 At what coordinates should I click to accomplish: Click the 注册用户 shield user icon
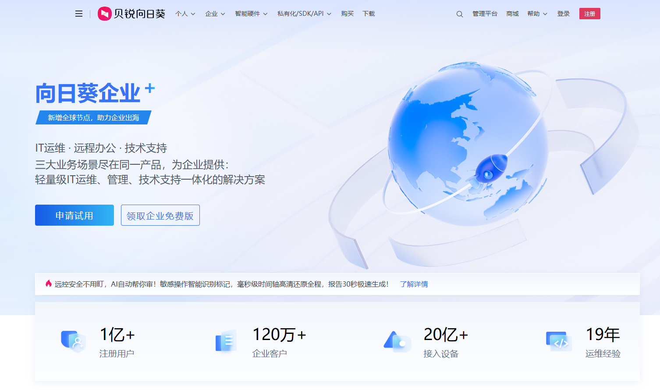tap(73, 341)
